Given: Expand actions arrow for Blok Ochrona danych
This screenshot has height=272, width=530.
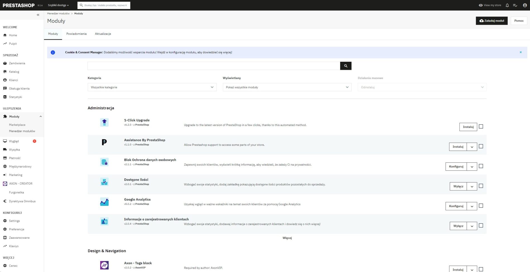Looking at the screenshot, I should tap(472, 166).
